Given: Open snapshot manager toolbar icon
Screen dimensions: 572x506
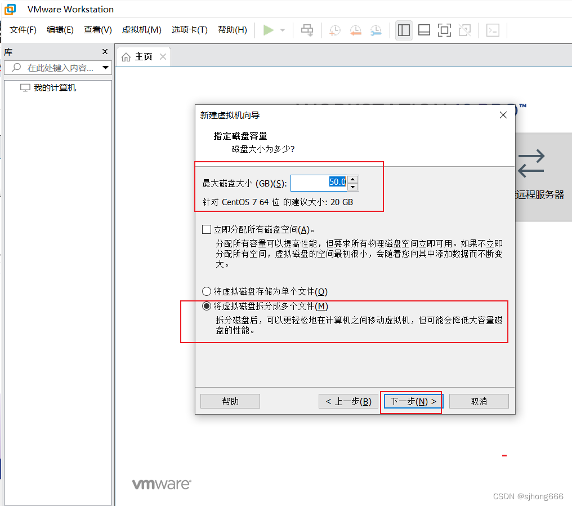Looking at the screenshot, I should click(376, 30).
